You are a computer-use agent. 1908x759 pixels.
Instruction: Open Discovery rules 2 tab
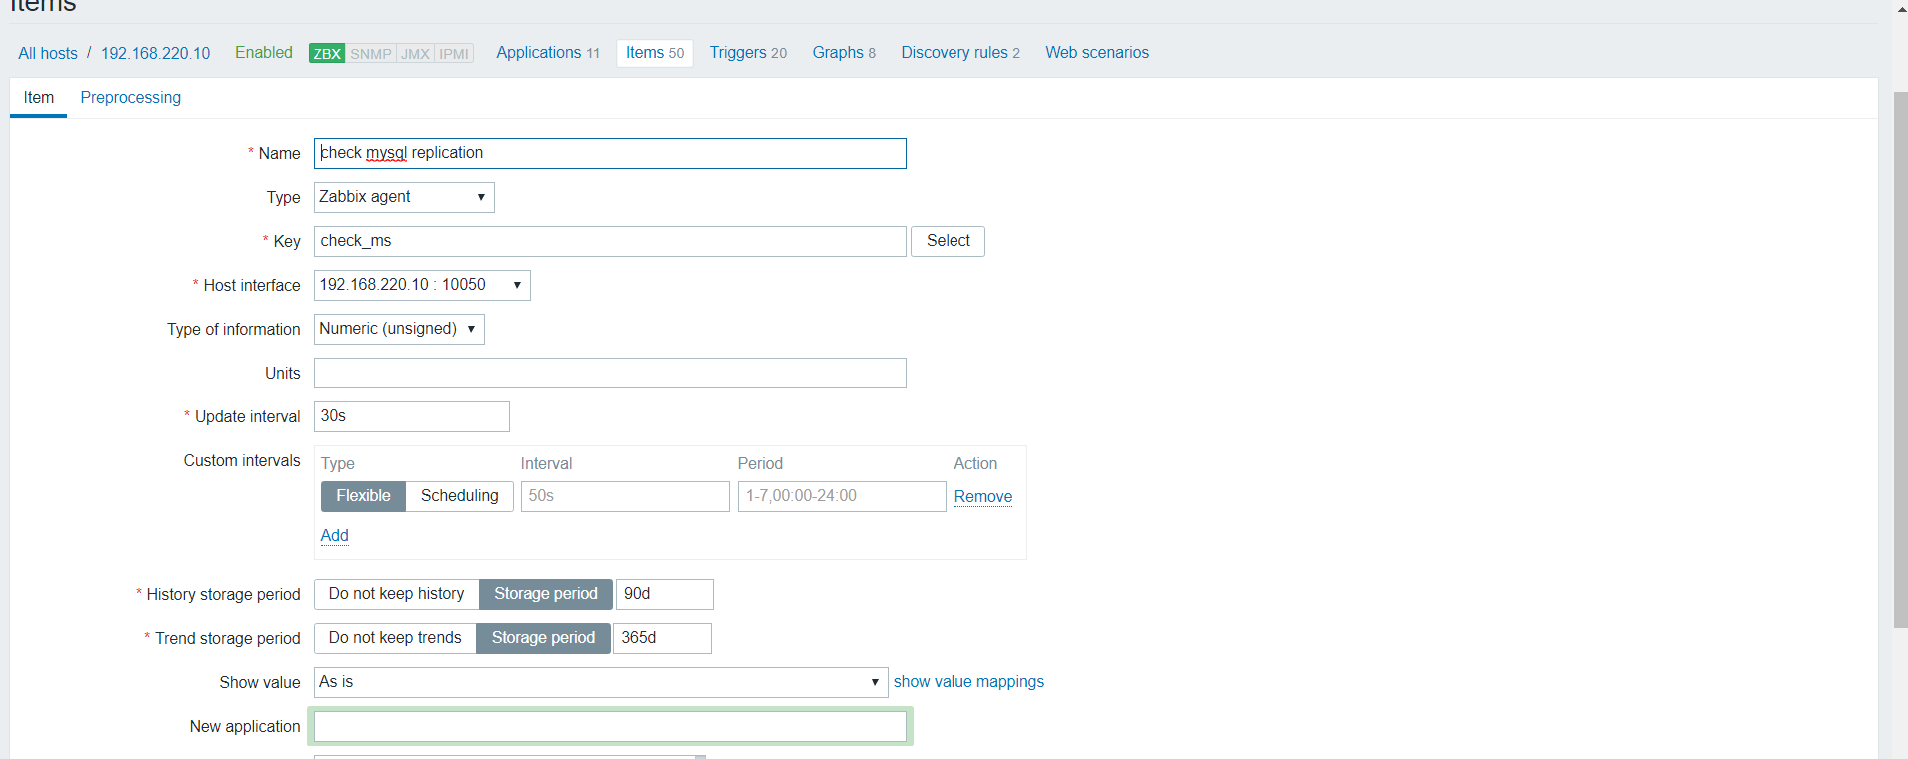point(960,52)
